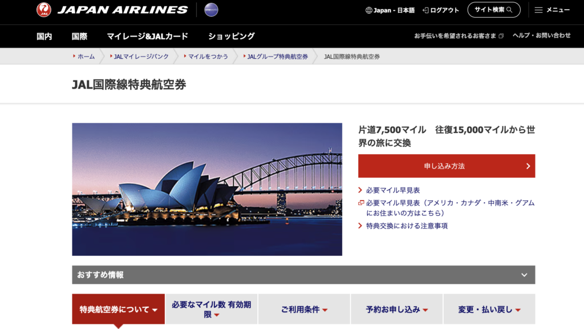Image resolution: width=584 pixels, height=329 pixels.
Task: Select the 変更・払い戻し tab
Action: 489,310
